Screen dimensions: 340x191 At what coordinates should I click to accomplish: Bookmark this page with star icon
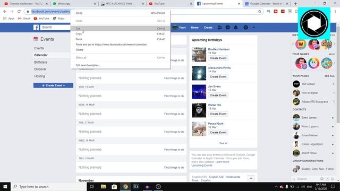260,12
